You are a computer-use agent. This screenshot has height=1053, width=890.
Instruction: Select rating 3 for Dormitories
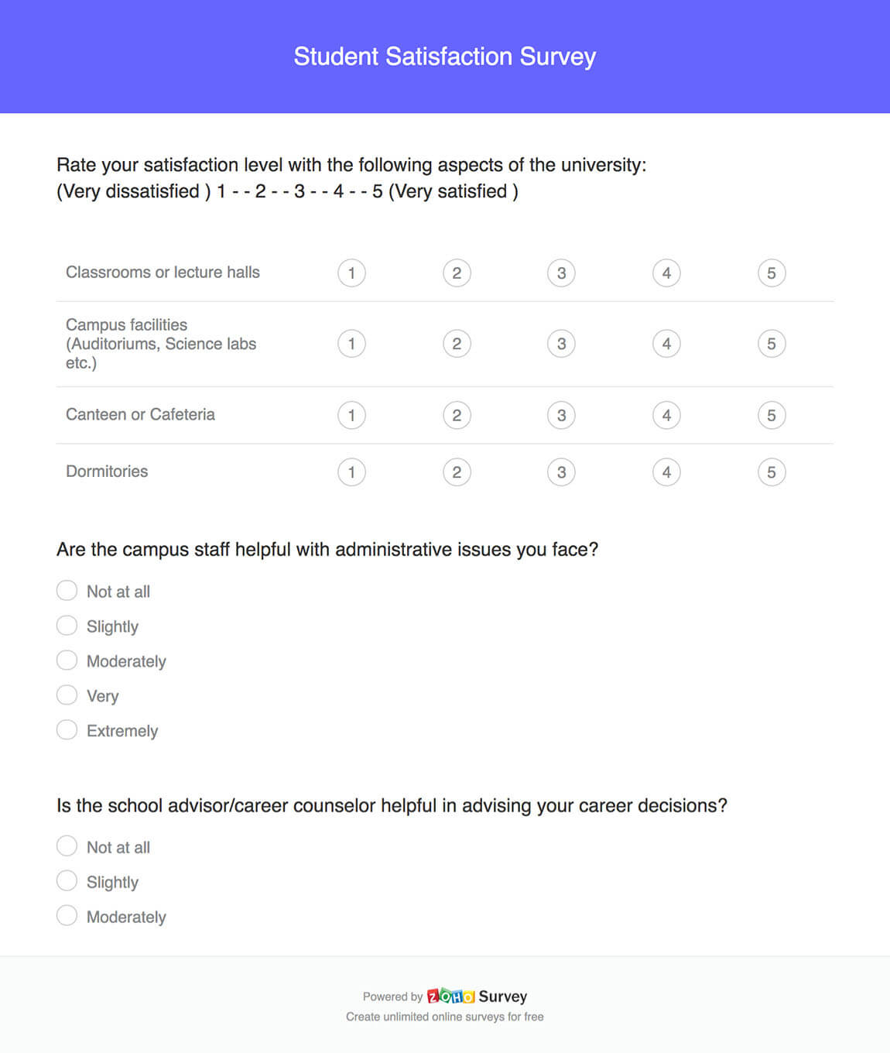(x=562, y=472)
